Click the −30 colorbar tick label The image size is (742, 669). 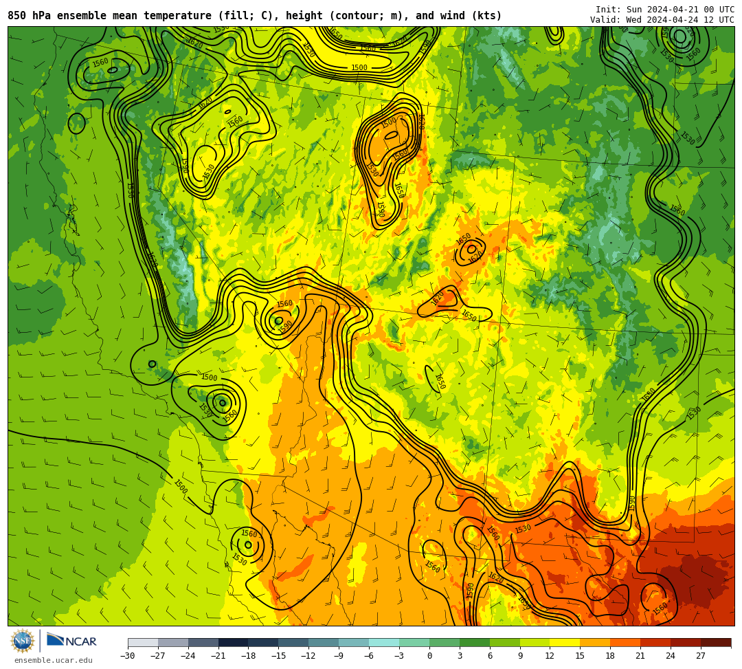click(x=128, y=656)
